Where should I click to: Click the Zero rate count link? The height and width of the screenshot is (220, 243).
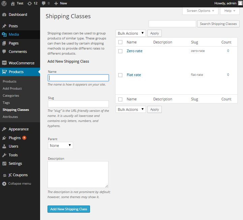pos(228,51)
